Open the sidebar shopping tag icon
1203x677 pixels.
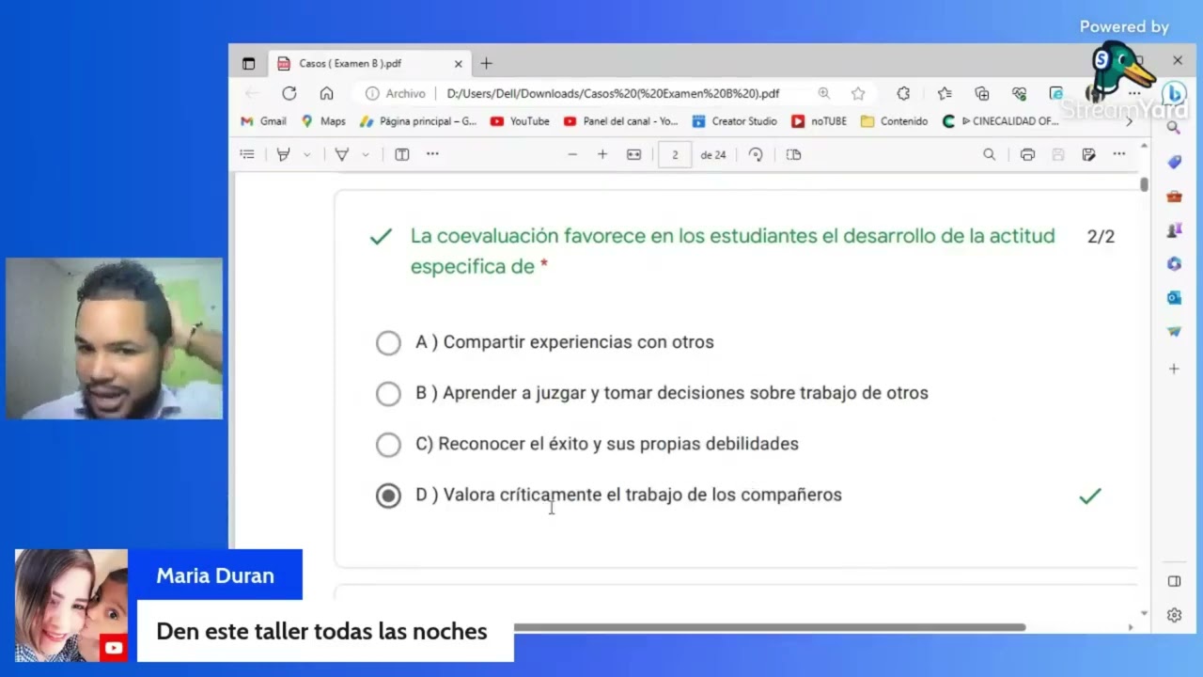pos(1174,162)
